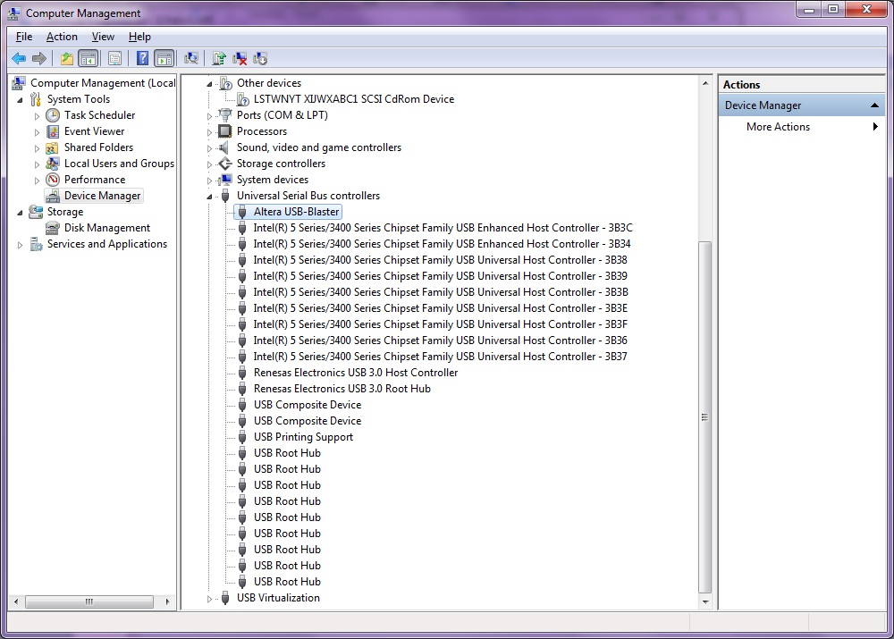
Task: Collapse the Device Manager actions header
Action: [x=875, y=105]
